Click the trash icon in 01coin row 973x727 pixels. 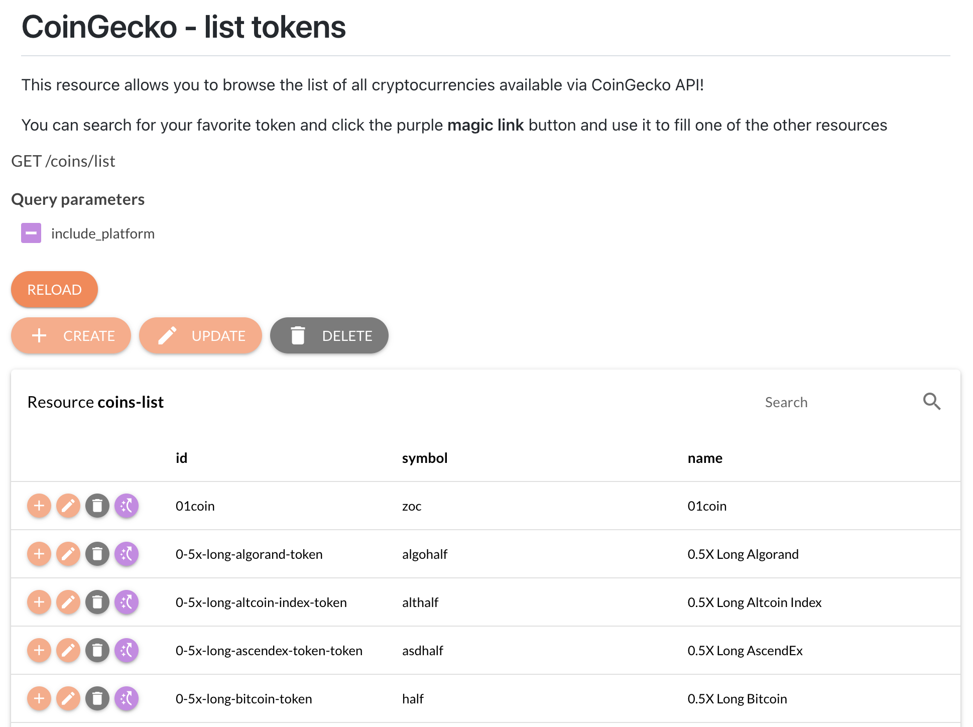pos(97,506)
